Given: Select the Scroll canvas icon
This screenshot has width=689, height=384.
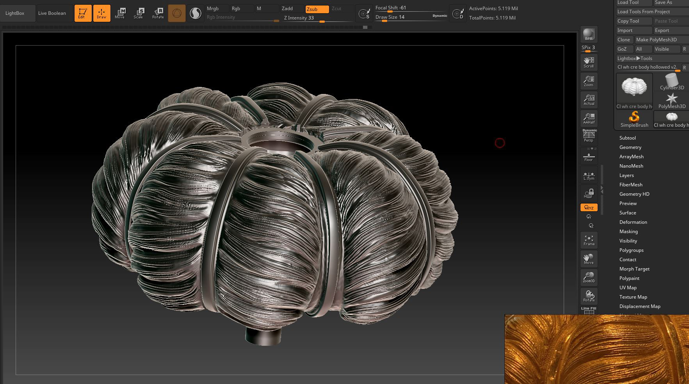Looking at the screenshot, I should click(x=589, y=62).
